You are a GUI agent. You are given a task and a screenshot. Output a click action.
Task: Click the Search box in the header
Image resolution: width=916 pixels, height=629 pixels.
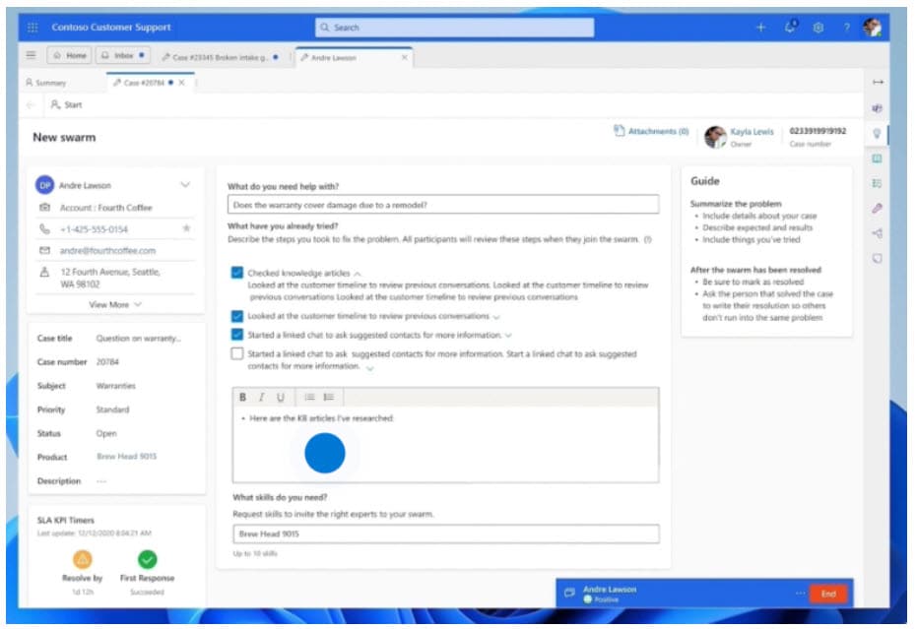[x=454, y=28]
